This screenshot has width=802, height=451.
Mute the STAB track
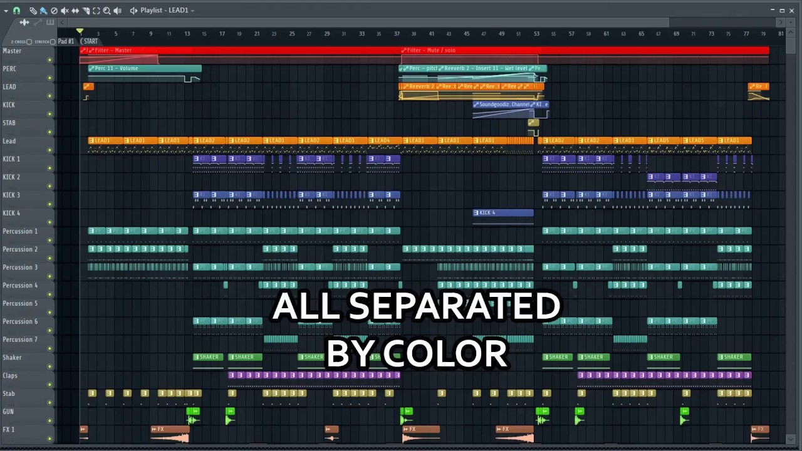[49, 132]
